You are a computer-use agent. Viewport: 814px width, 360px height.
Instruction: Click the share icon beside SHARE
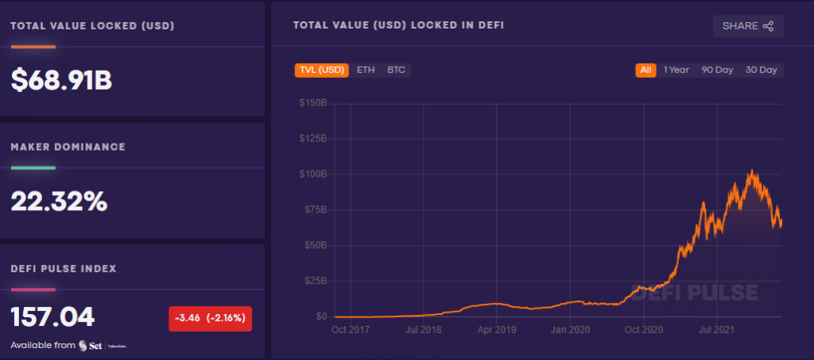click(x=769, y=26)
